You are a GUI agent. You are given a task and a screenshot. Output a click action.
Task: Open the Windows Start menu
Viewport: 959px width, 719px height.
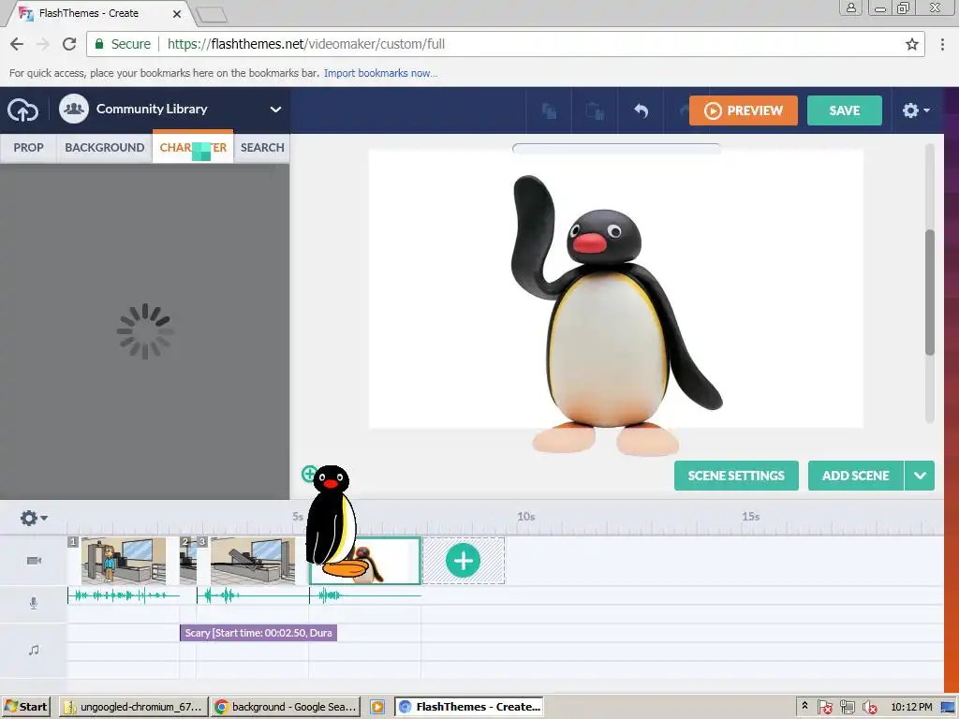point(26,707)
